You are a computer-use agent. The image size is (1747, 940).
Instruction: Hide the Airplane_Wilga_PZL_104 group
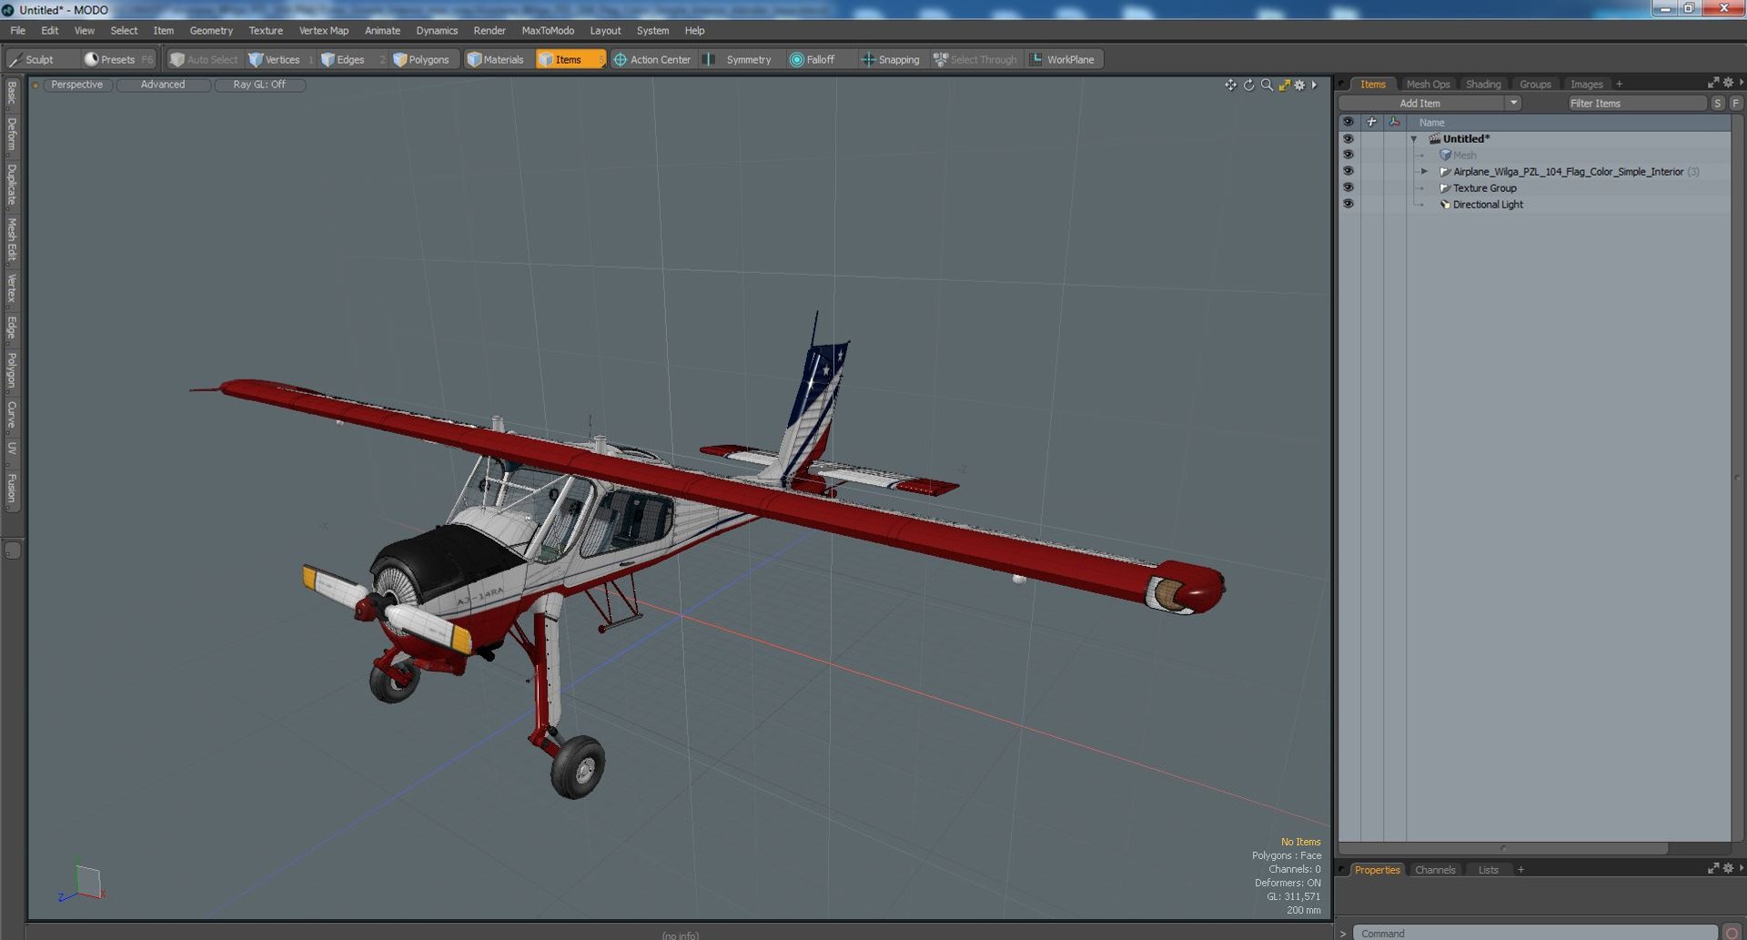[1348, 171]
